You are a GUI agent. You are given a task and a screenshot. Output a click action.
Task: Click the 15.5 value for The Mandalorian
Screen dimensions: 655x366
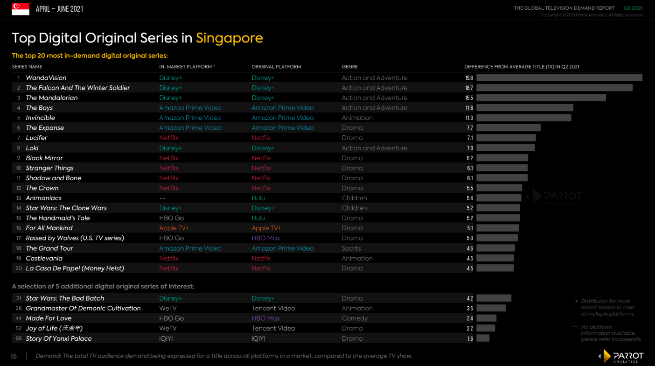coord(469,98)
